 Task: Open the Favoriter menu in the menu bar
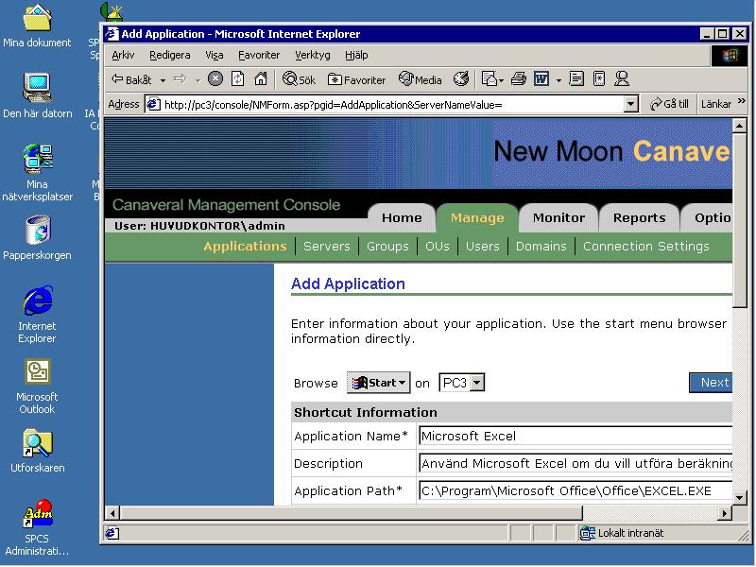pyautogui.click(x=259, y=55)
